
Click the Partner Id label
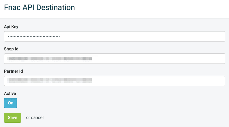tap(13, 71)
